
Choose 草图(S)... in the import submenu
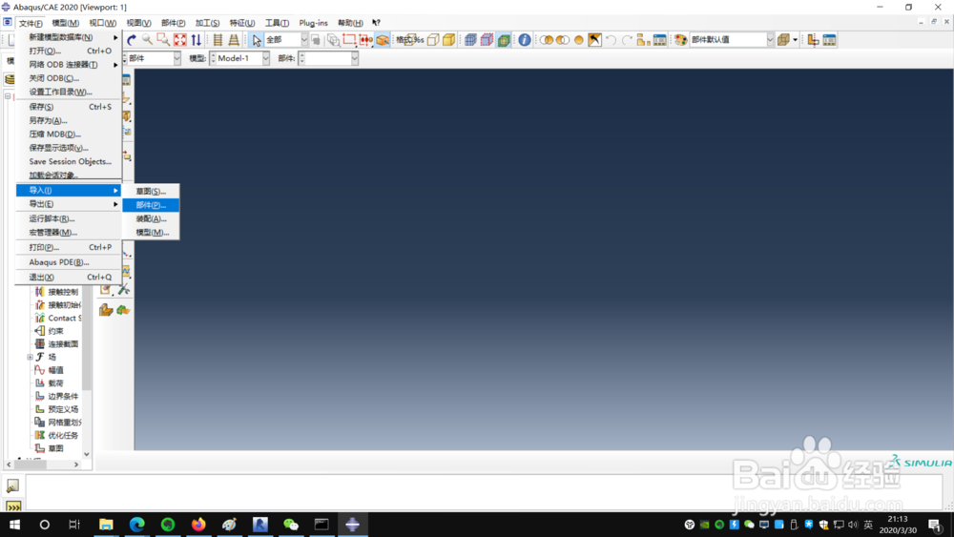pyautogui.click(x=151, y=191)
